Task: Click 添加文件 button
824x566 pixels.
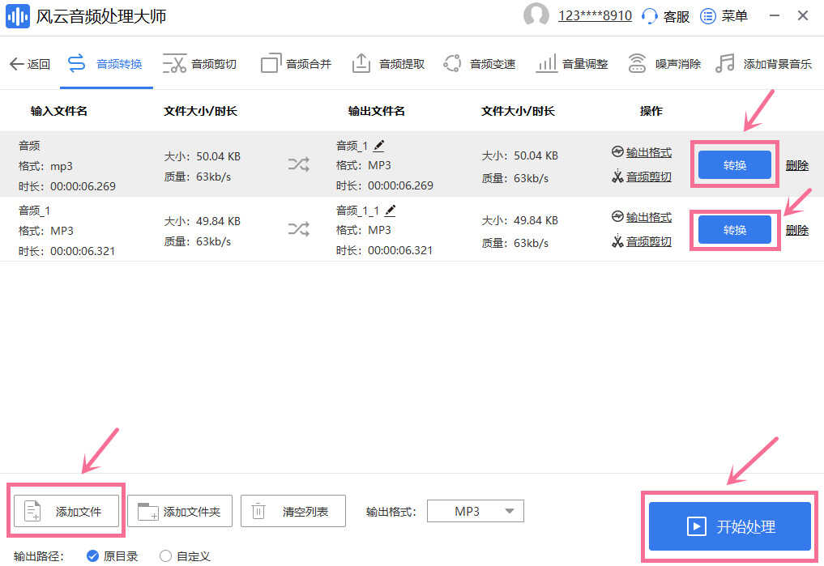Action: [x=66, y=511]
